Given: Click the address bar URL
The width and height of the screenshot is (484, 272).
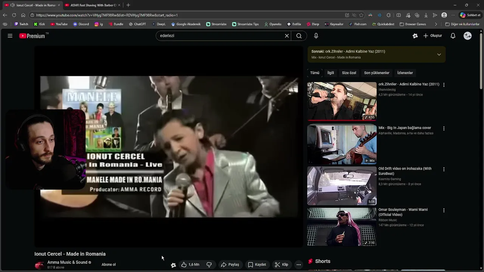Looking at the screenshot, I should pyautogui.click(x=107, y=15).
